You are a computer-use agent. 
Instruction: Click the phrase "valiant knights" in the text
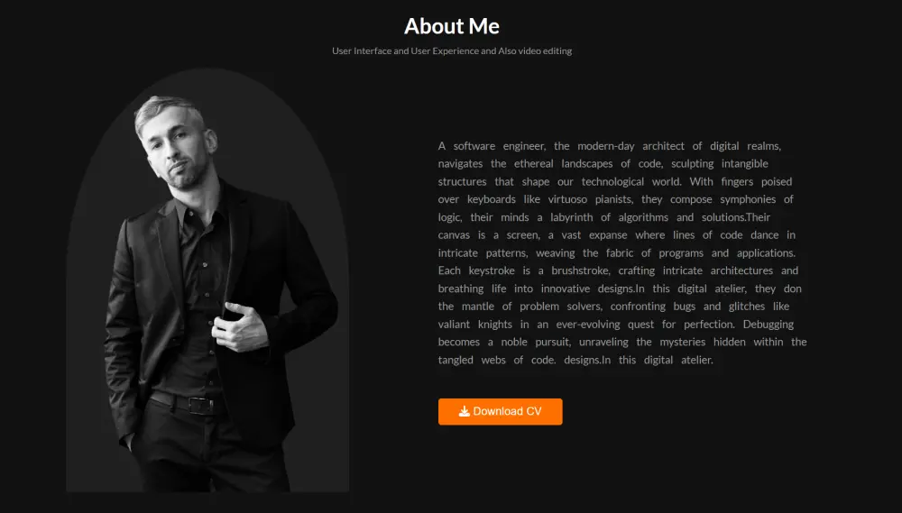click(474, 325)
